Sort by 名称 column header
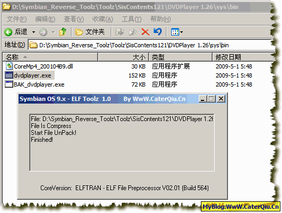Image resolution: width=282 pixels, height=213 pixels. pos(50,57)
